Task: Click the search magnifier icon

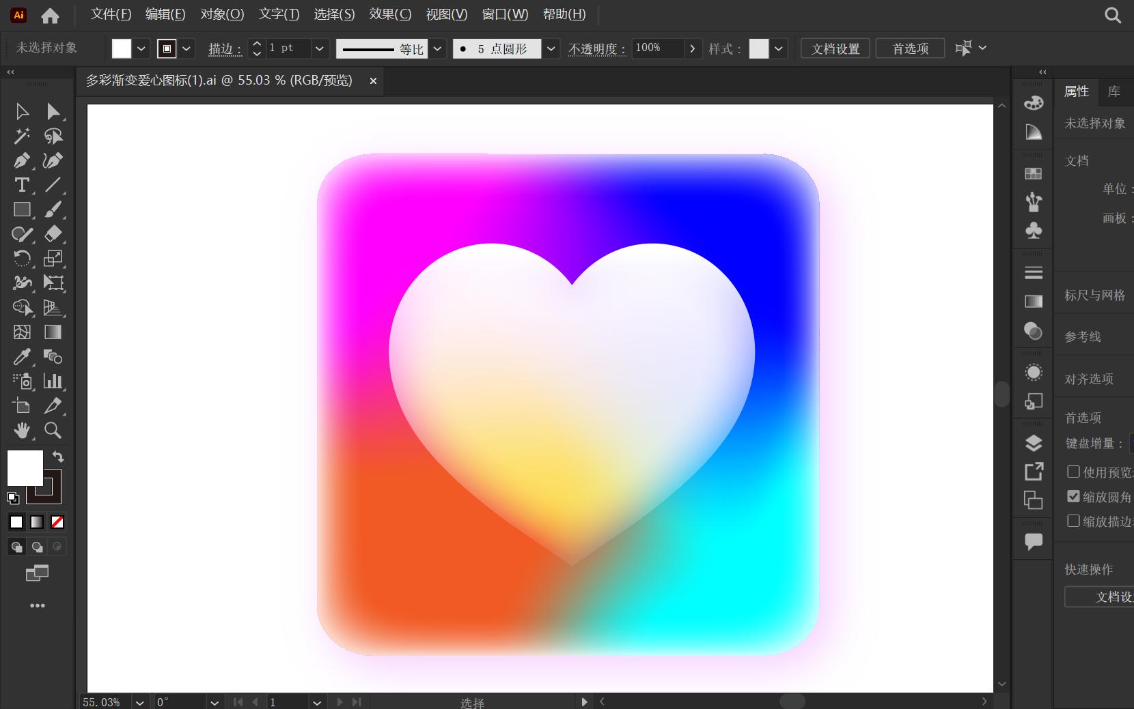Action: tap(1113, 15)
